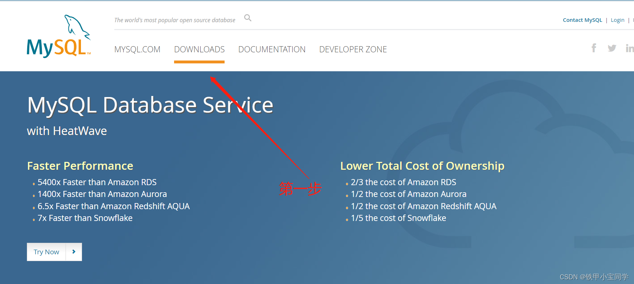
Task: Click Contact MySQL link
Action: tap(582, 20)
